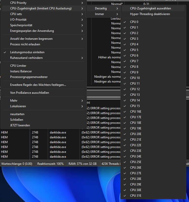Toggle CPU 8 affinity
The width and height of the screenshot is (189, 202).
pyautogui.click(x=153, y=67)
